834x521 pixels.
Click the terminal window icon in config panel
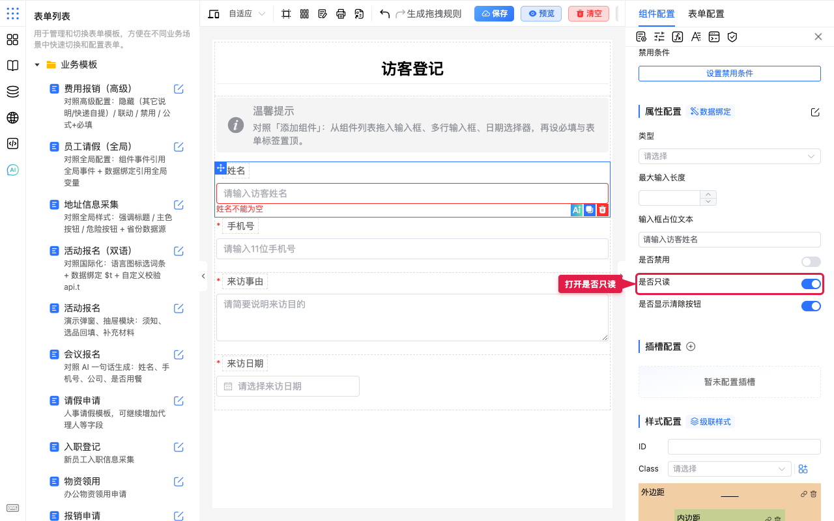tap(714, 36)
